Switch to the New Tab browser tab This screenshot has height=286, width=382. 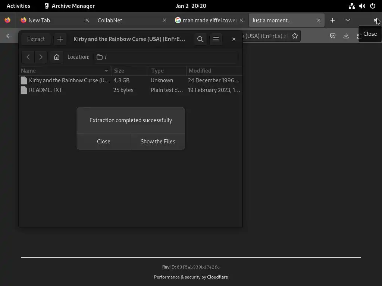tap(55, 20)
